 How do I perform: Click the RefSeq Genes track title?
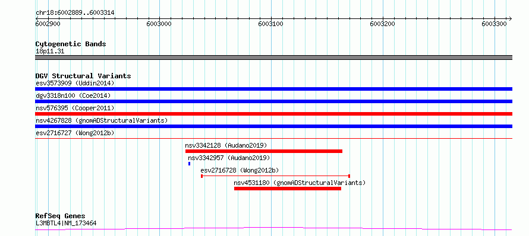pyautogui.click(x=61, y=216)
